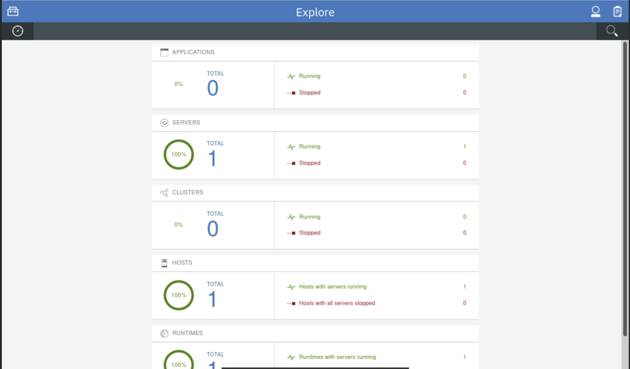Viewport: 630px width, 369px height.
Task: Open the Running servers list
Action: 309,147
